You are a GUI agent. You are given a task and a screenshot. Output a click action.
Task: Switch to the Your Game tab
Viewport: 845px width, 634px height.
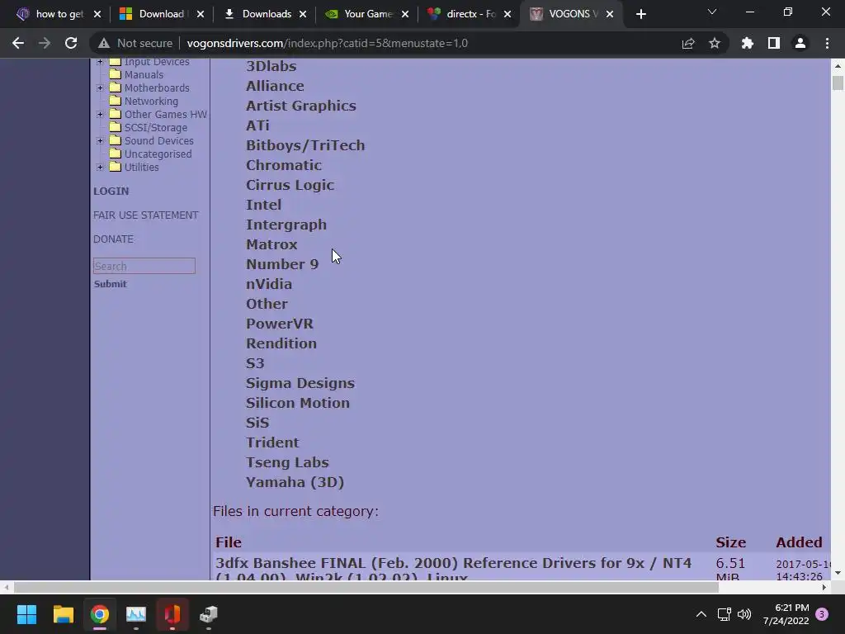[x=367, y=14]
